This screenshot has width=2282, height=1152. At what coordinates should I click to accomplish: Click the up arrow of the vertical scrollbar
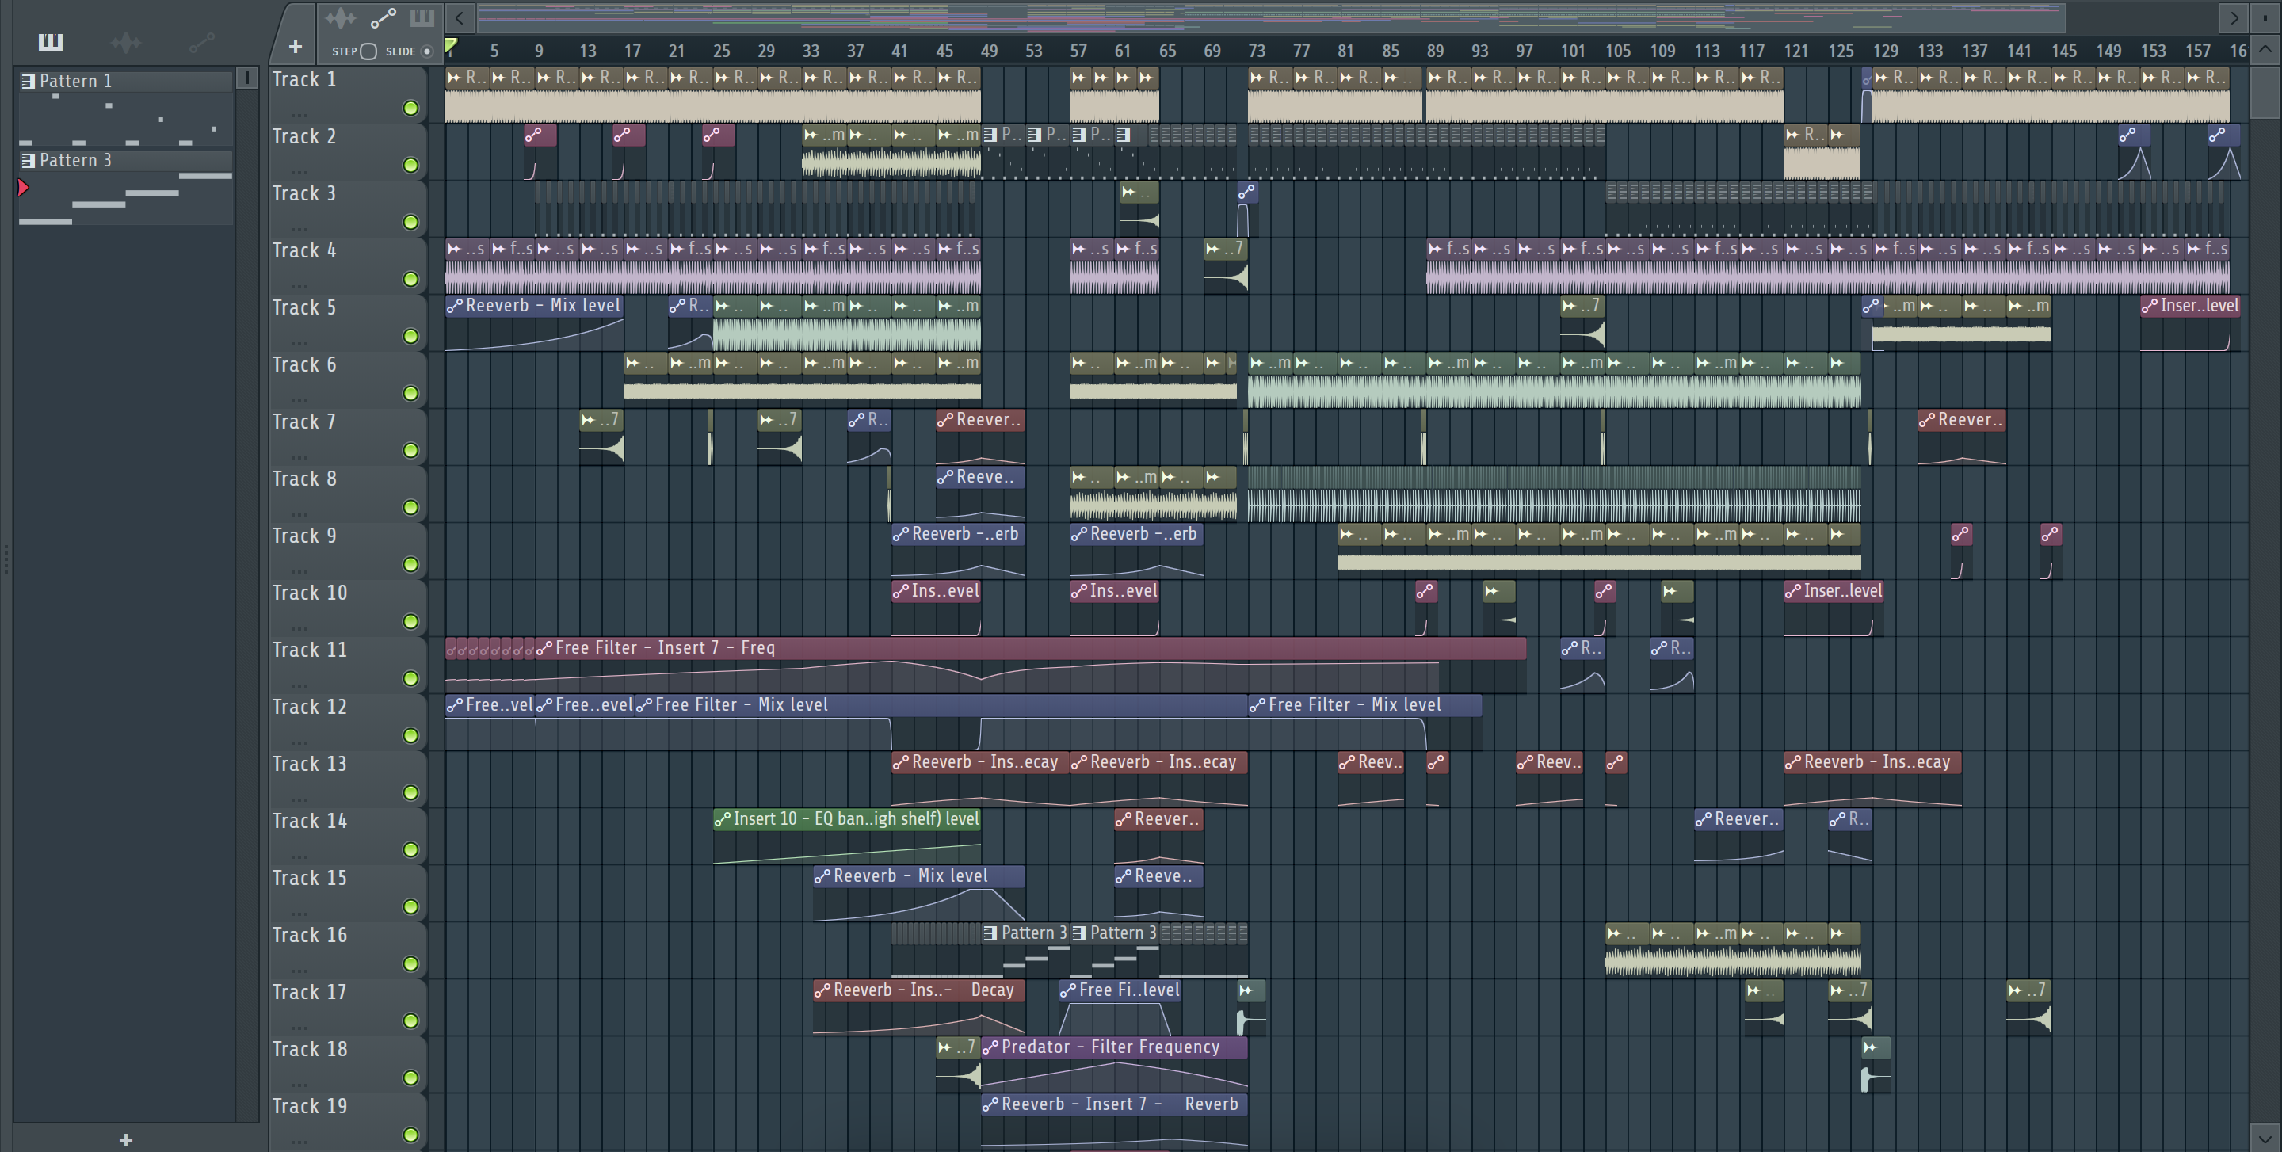[2265, 50]
